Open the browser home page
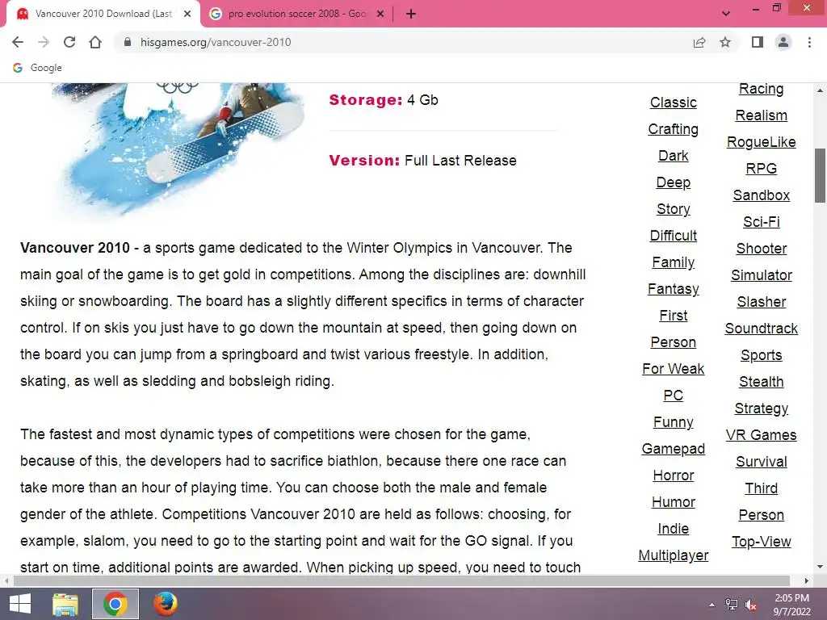 pos(95,42)
